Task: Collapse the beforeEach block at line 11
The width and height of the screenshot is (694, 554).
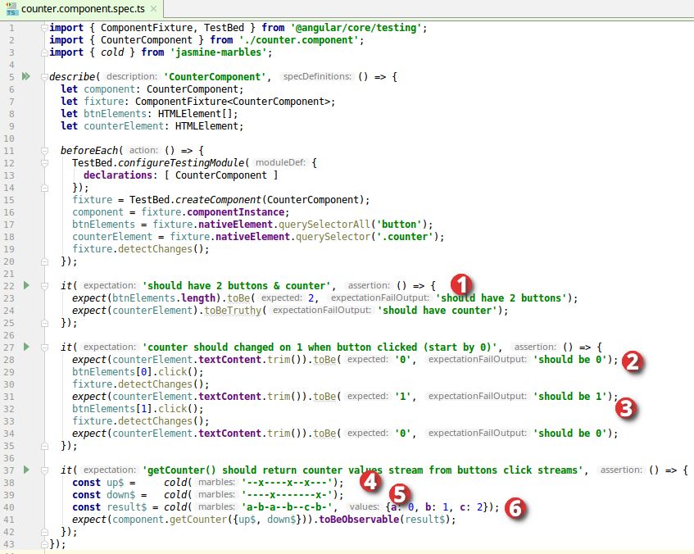Action: (x=44, y=151)
